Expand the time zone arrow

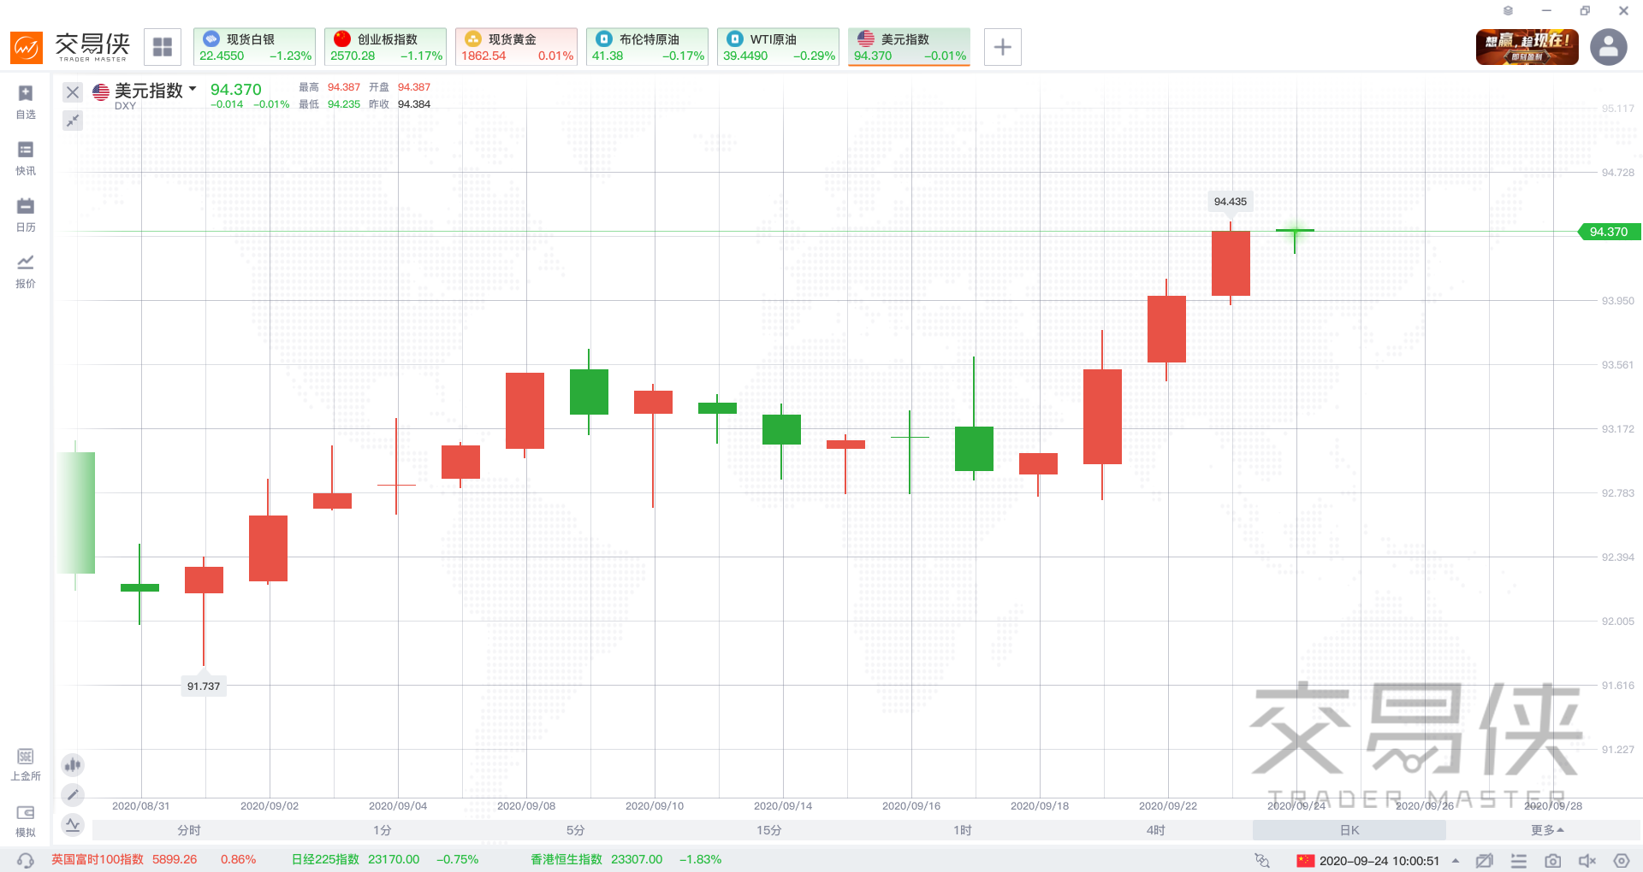point(1456,861)
